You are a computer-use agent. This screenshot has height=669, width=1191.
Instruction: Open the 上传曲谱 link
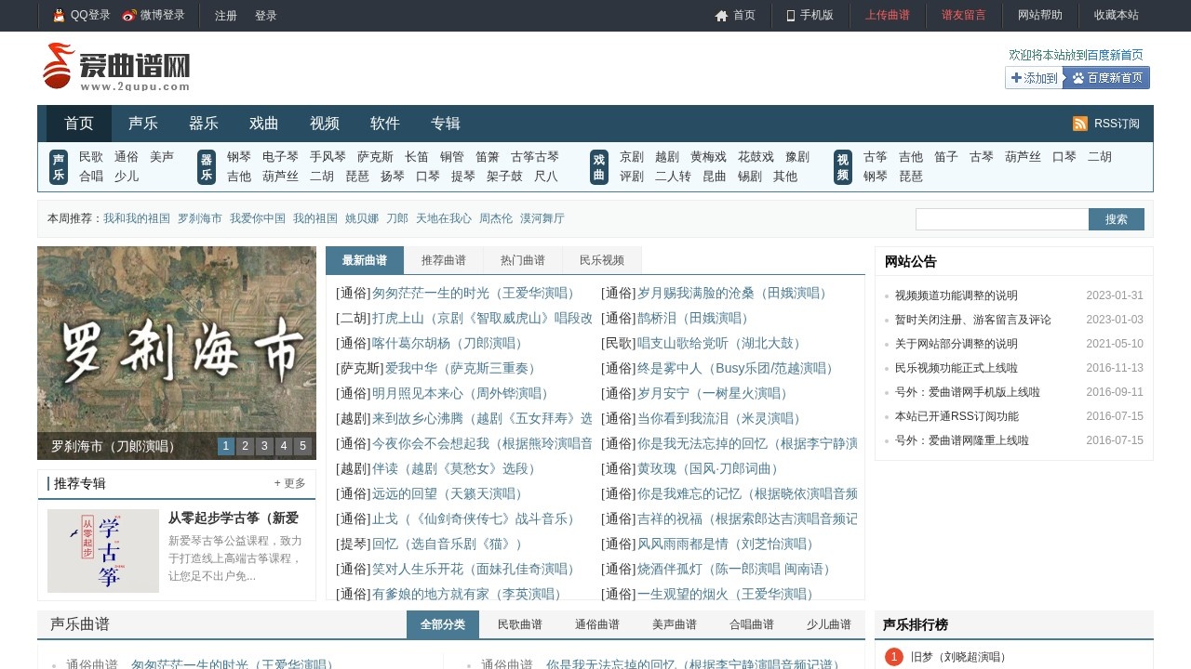point(887,16)
